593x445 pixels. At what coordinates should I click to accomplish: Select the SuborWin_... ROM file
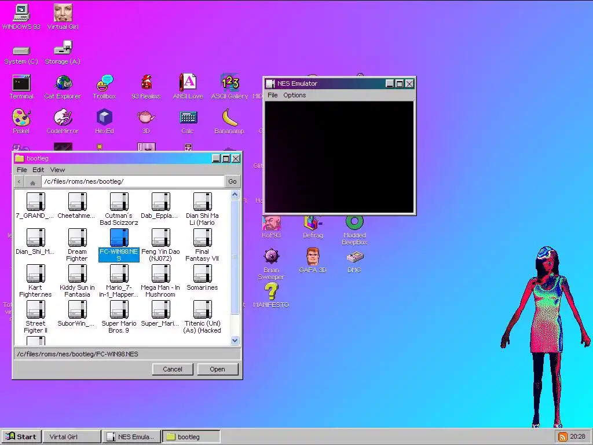click(x=77, y=313)
